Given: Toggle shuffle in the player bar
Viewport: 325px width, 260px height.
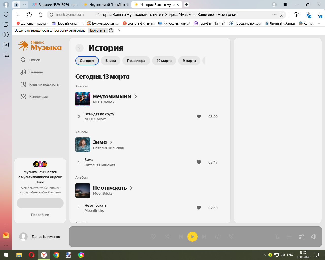Looking at the screenshot, I should (167, 237).
